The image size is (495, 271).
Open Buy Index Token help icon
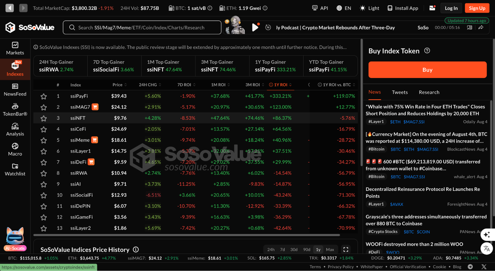click(x=427, y=51)
